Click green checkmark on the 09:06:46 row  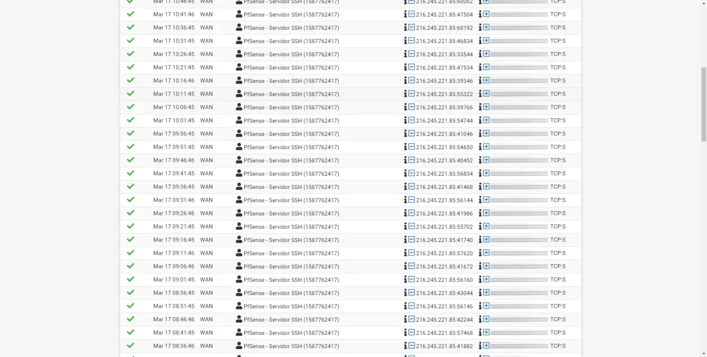point(130,266)
